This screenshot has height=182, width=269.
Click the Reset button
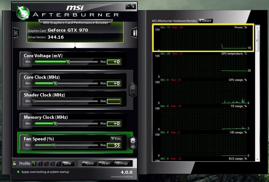click(106, 163)
